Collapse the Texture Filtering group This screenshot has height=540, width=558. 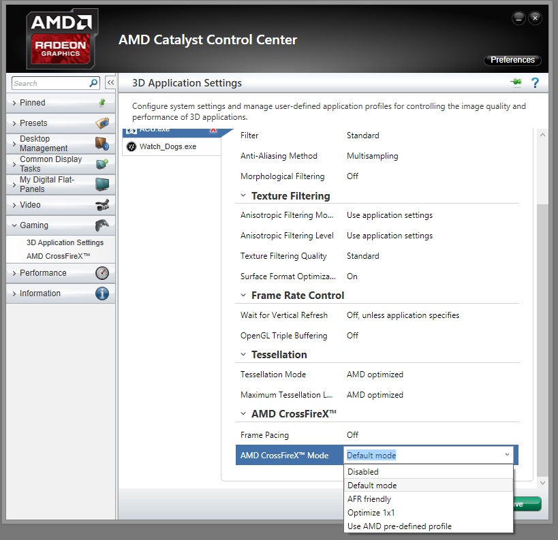243,195
